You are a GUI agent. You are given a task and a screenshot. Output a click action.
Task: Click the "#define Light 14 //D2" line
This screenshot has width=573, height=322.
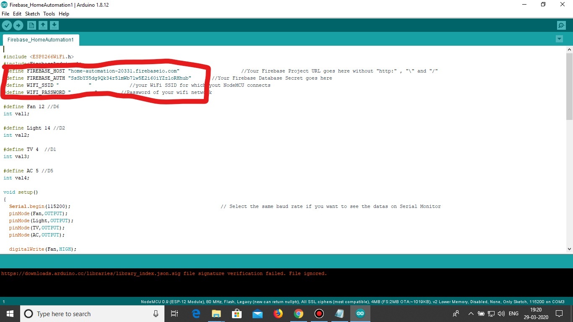(34, 128)
